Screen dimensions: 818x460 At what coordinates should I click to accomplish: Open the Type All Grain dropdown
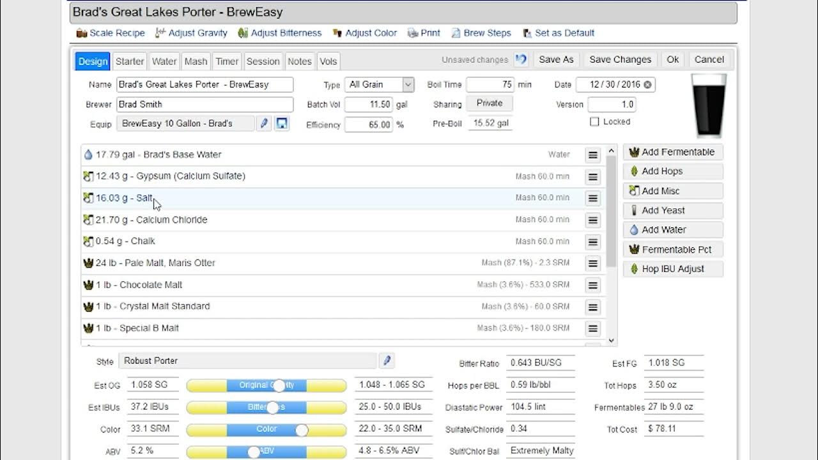[379, 84]
